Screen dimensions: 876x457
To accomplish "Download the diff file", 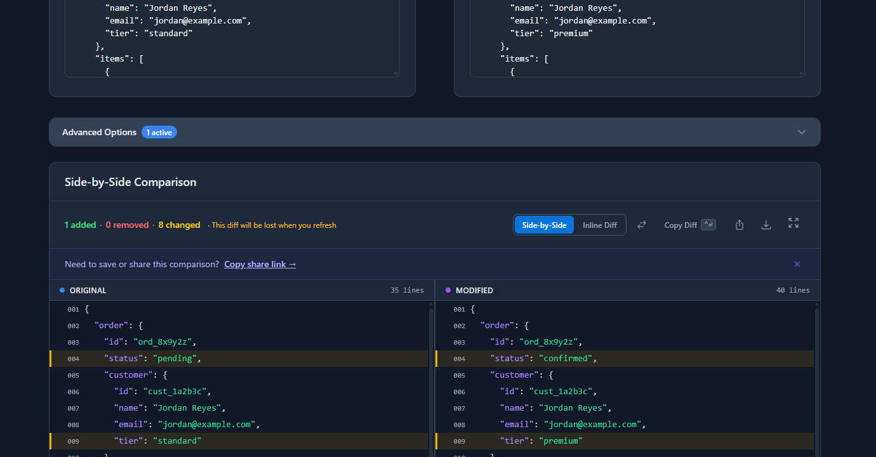I will pos(766,224).
